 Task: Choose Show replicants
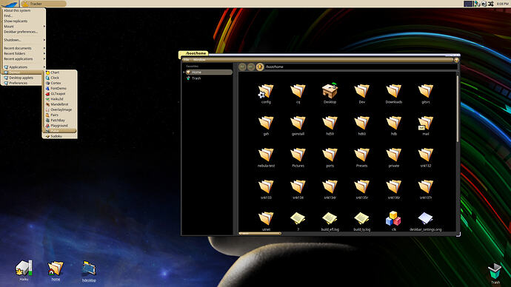coord(24,21)
